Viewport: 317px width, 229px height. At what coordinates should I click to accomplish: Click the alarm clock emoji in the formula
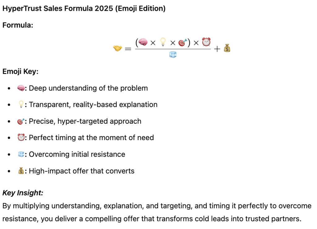(x=206, y=42)
